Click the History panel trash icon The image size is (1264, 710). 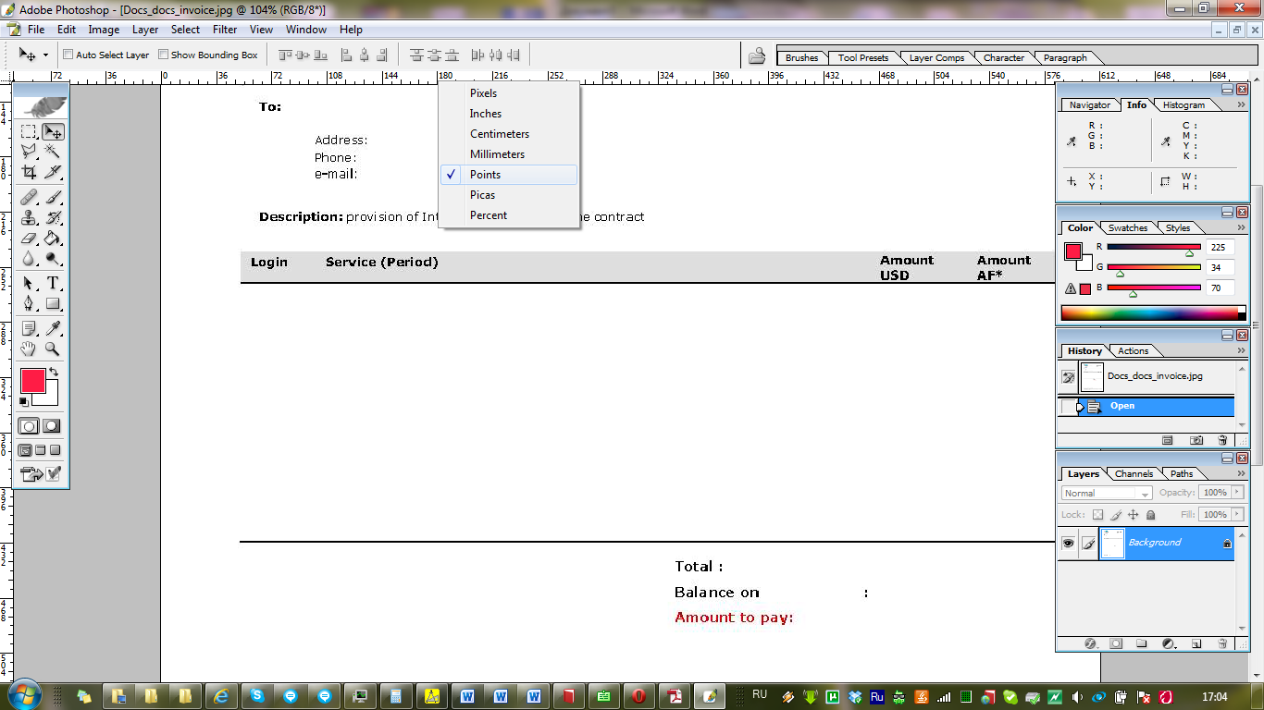click(1222, 441)
